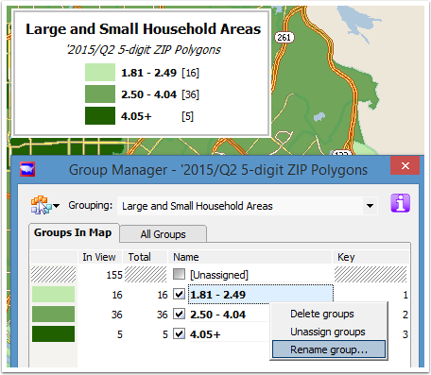The image size is (431, 375).
Task: Open the group assignment tool icon
Action: point(41,205)
